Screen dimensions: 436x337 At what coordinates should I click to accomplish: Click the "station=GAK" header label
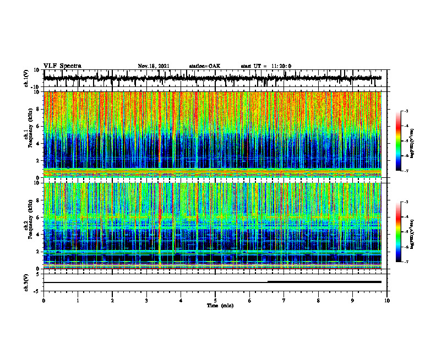click(205, 66)
